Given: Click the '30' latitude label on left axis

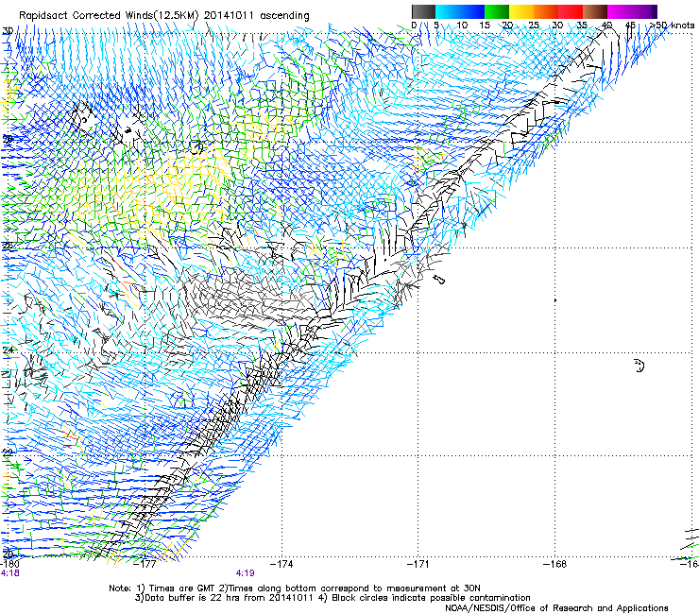Looking at the screenshot, I should pos(8,31).
